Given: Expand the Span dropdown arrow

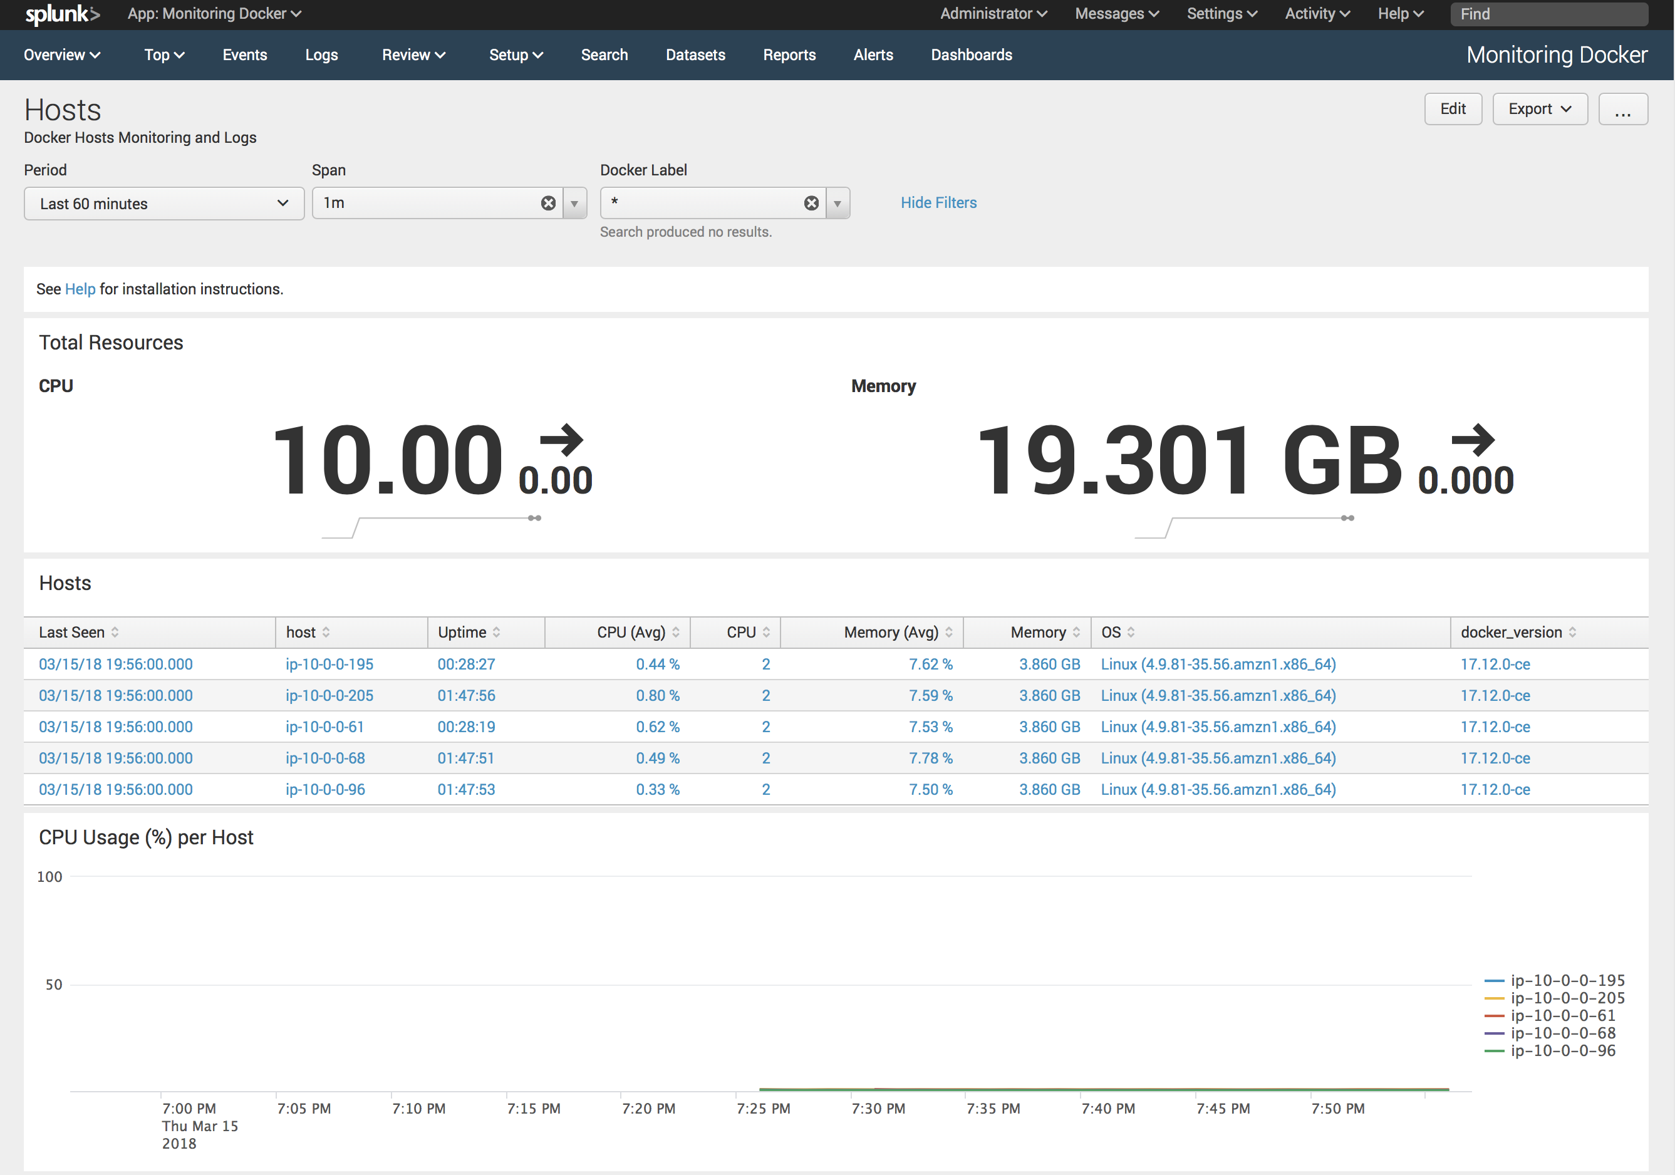Looking at the screenshot, I should [574, 204].
